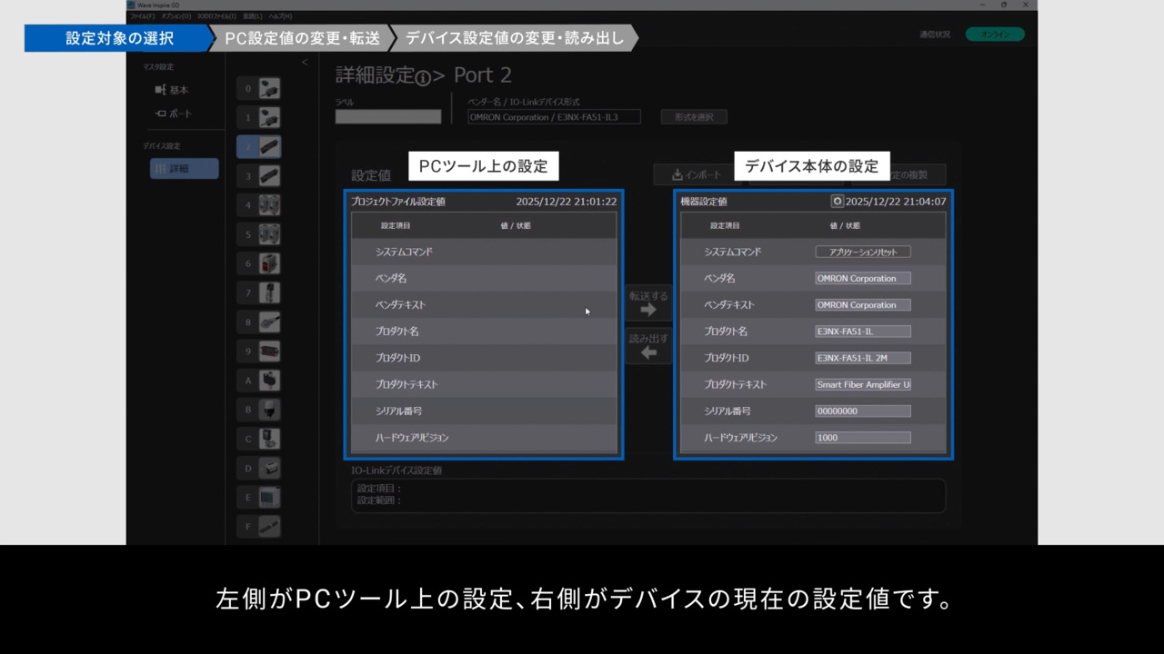Select port 0 device icon

click(269, 88)
